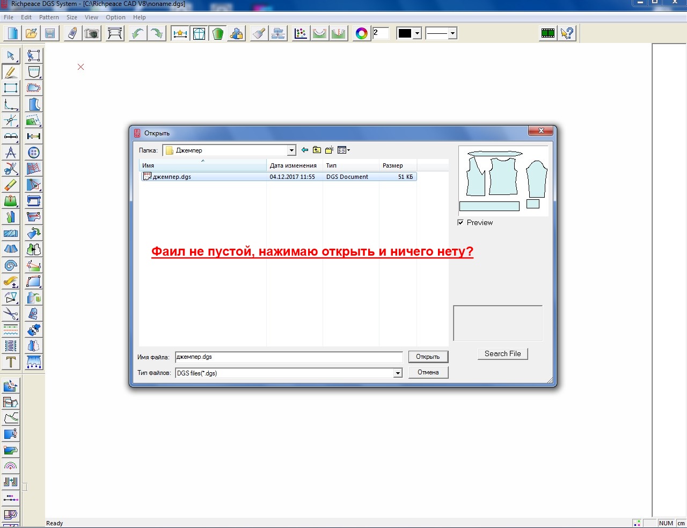Click the plotter output icon
This screenshot has height=528, width=687.
115,33
